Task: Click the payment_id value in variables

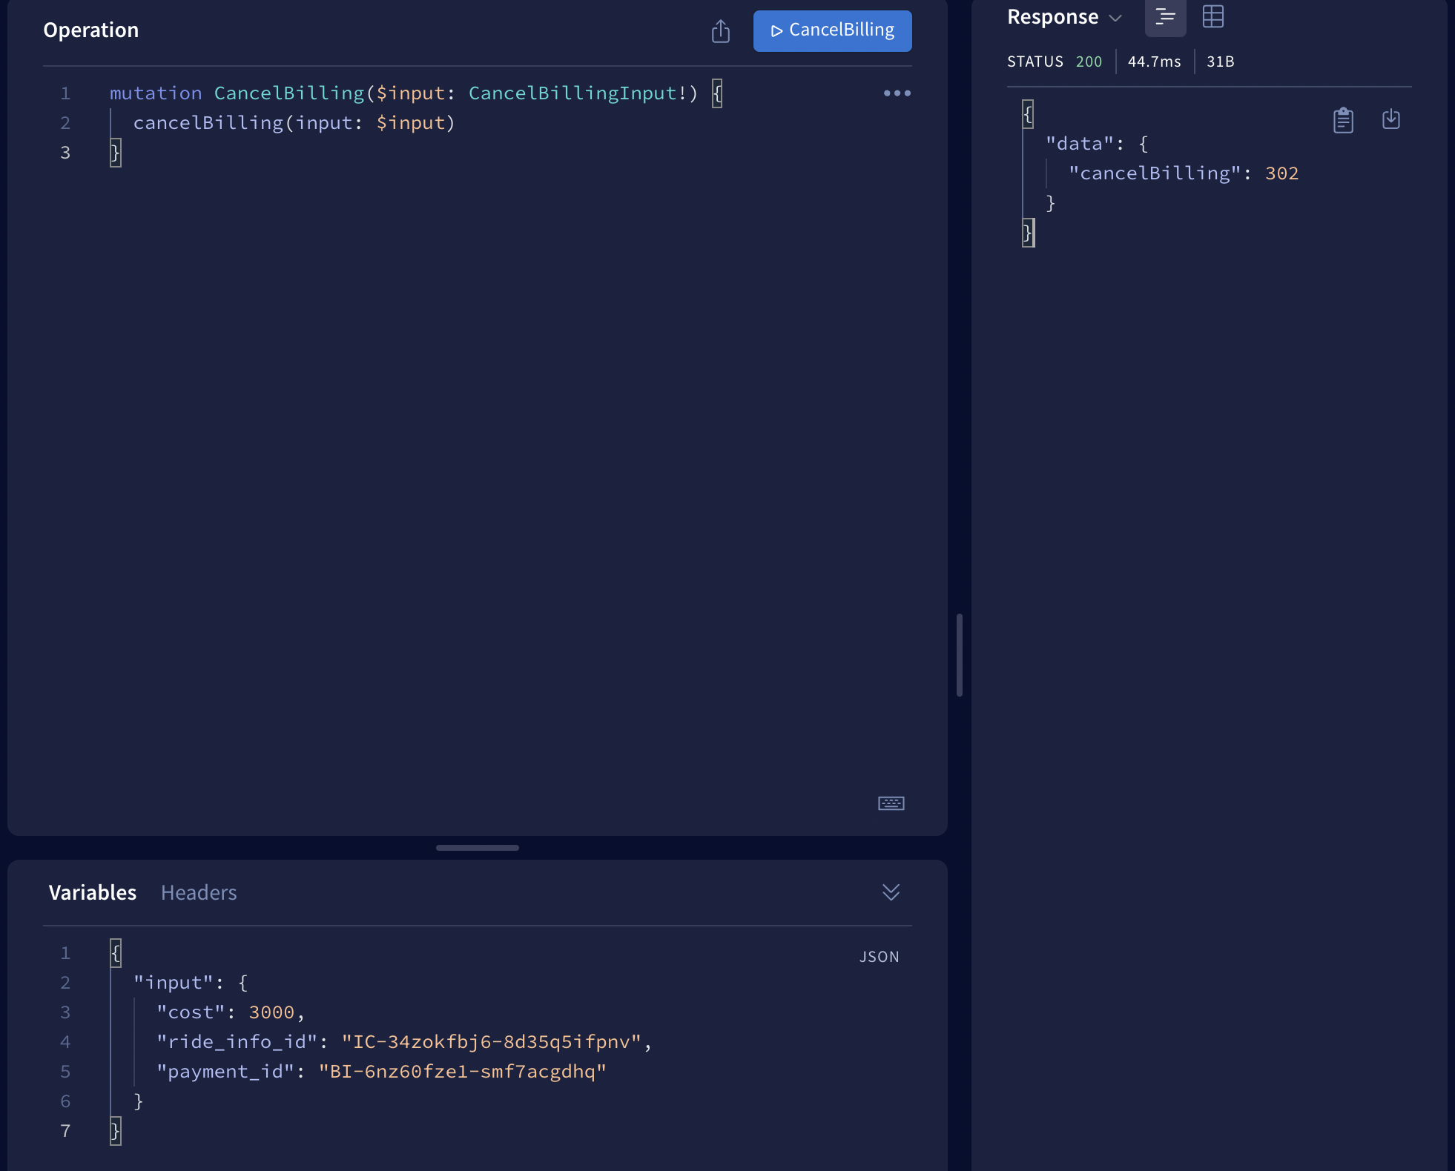Action: 462,1072
